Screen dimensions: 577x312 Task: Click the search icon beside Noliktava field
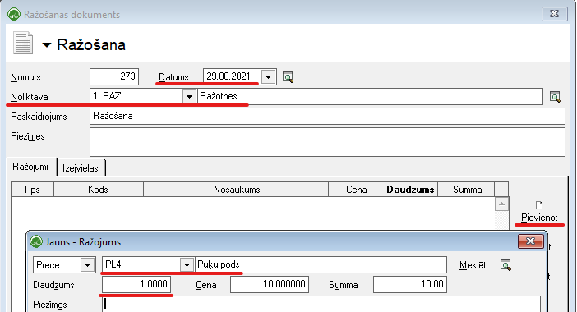555,97
